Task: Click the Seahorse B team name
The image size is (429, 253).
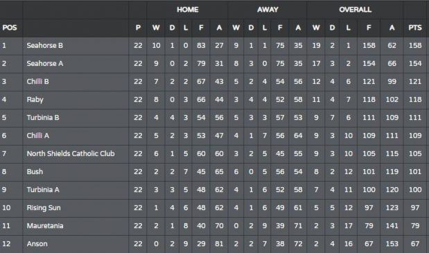Action: coord(45,46)
